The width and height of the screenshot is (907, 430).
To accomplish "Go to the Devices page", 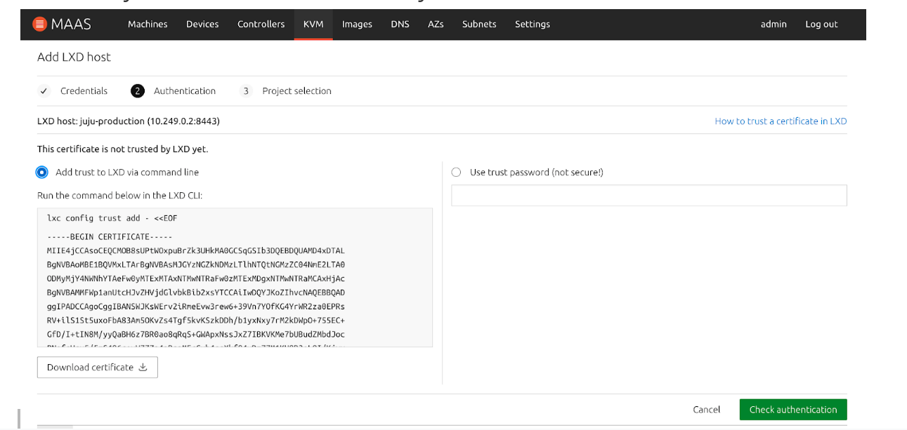I will [x=202, y=24].
